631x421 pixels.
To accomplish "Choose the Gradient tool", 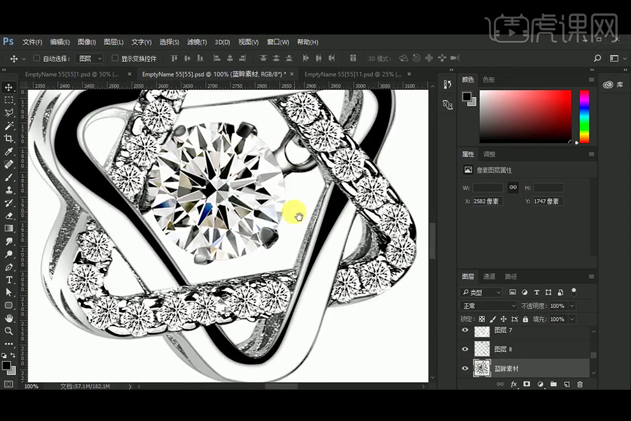I will coord(8,228).
